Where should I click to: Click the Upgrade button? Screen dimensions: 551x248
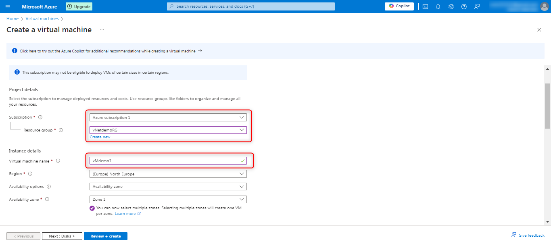click(x=79, y=6)
